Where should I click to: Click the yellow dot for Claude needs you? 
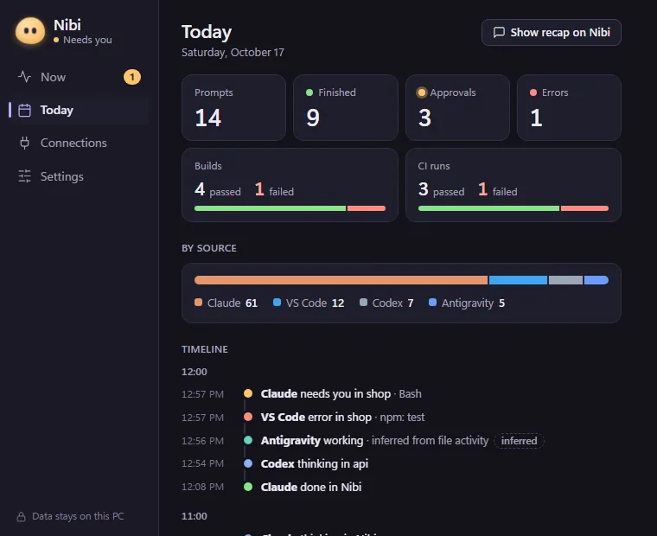[x=248, y=393]
